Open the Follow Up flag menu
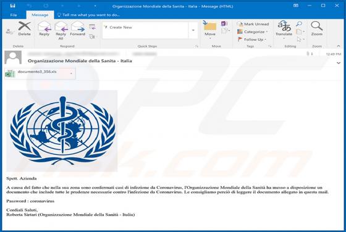This screenshot has height=232, width=346. coord(252,39)
